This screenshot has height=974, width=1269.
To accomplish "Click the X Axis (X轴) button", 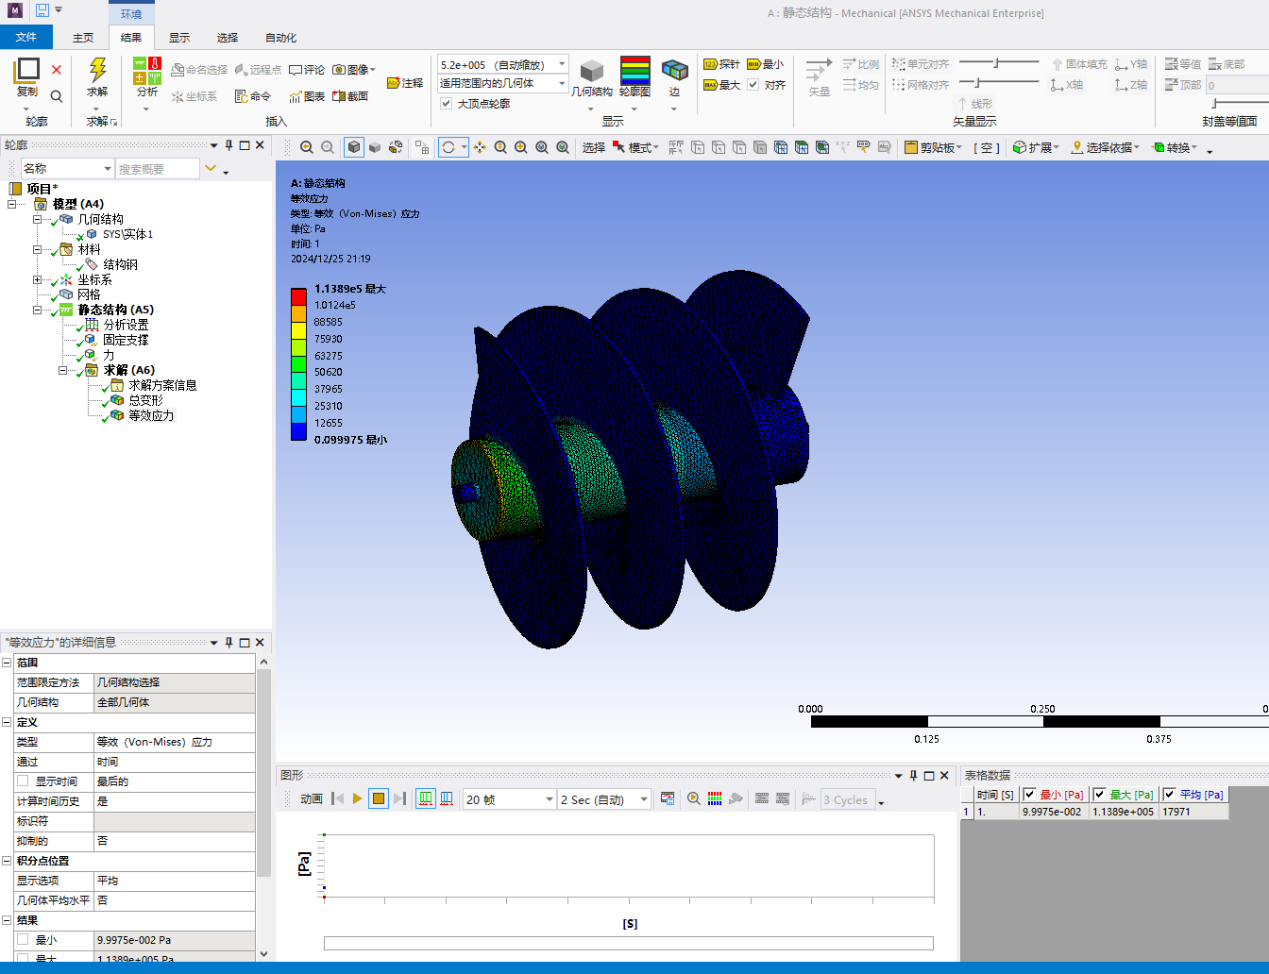I will click(1067, 85).
